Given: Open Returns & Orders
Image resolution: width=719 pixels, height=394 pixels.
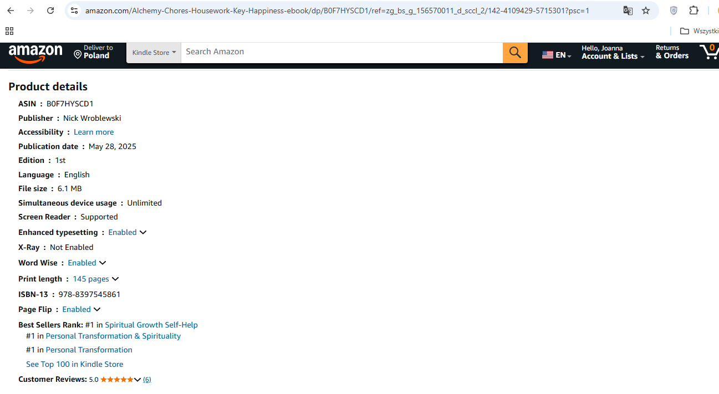Looking at the screenshot, I should (672, 52).
